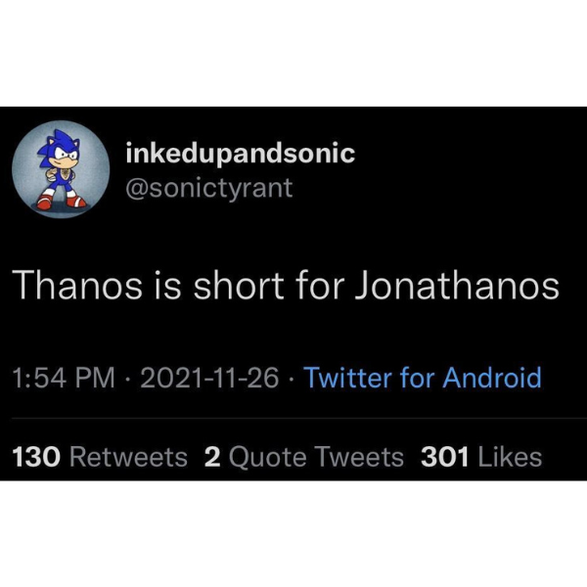Click the word Likes in stats row

click(509, 457)
